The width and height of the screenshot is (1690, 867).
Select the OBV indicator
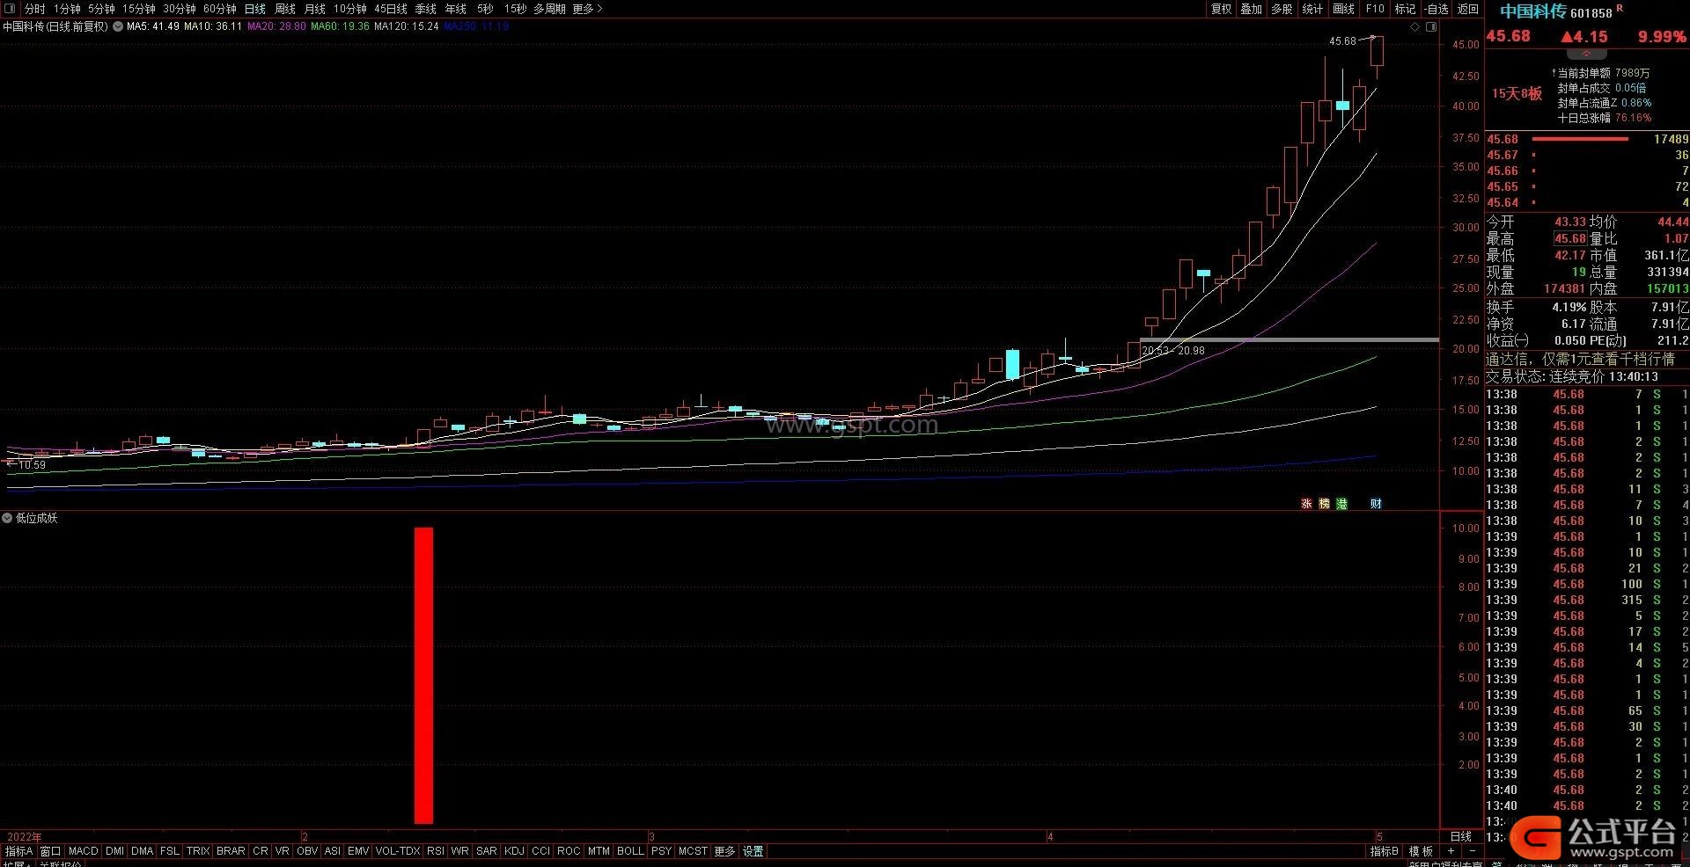coord(307,851)
